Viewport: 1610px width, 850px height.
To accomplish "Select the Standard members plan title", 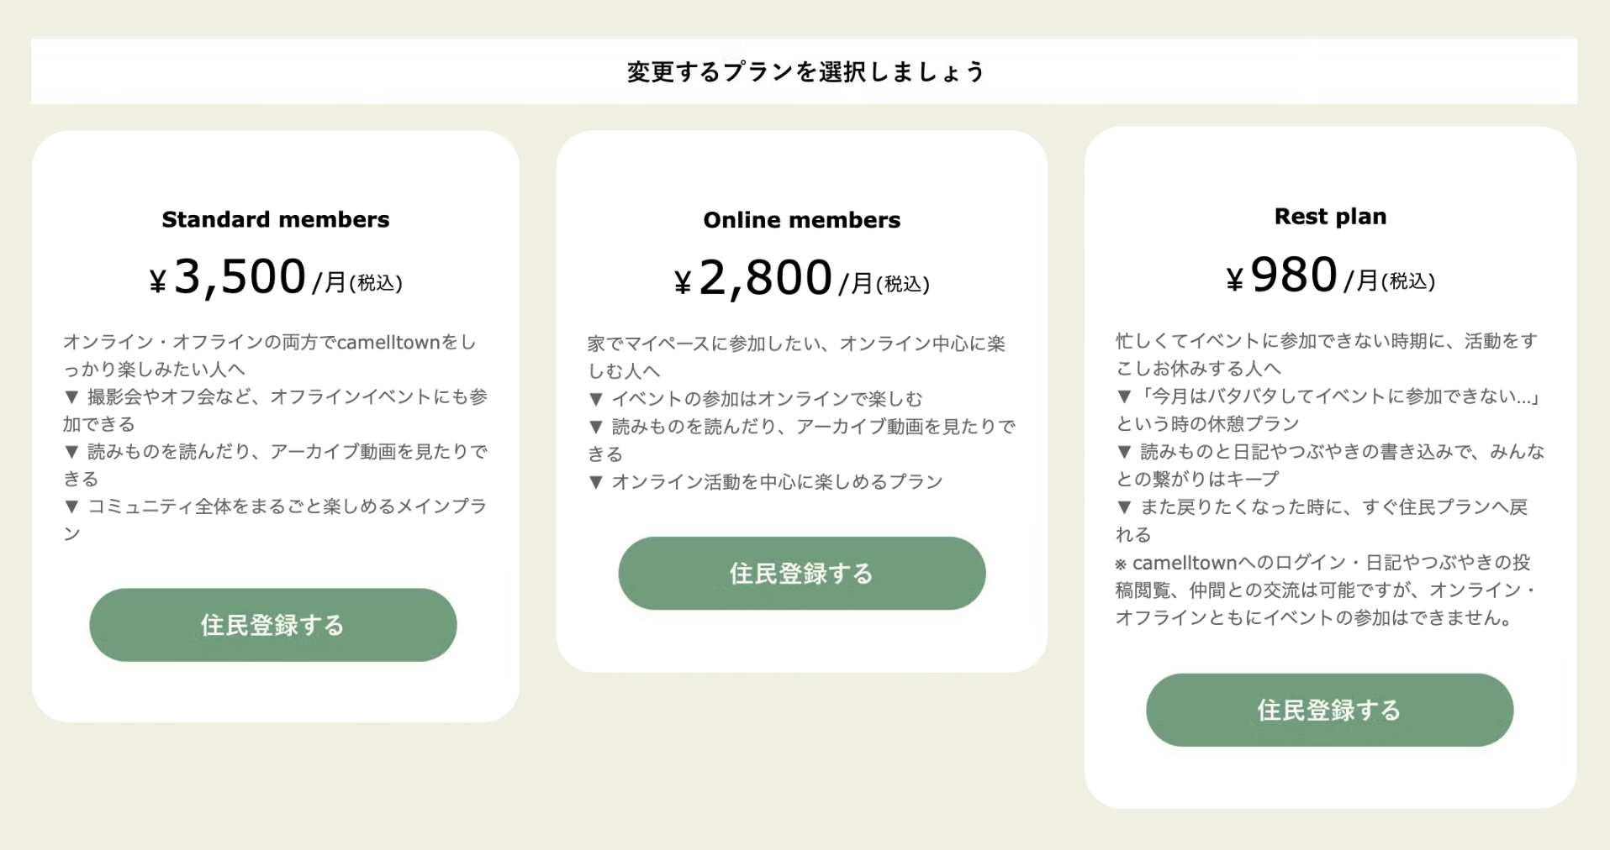I will (x=276, y=219).
